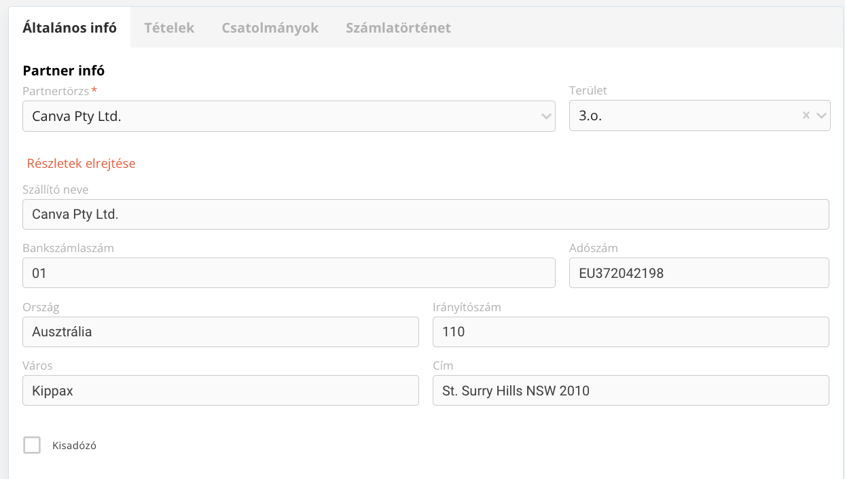Switch to the Tételek tab
This screenshot has width=845, height=479.
pos(169,28)
